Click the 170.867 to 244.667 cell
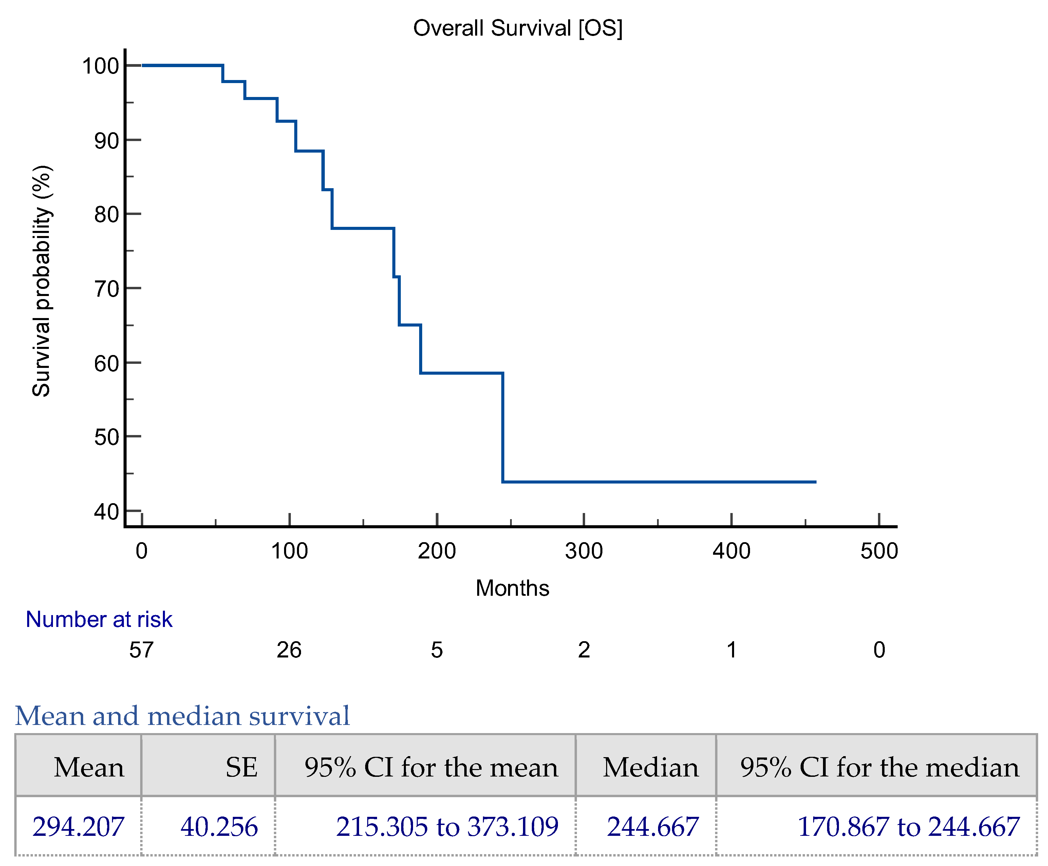This screenshot has width=1048, height=866. pyautogui.click(x=908, y=827)
